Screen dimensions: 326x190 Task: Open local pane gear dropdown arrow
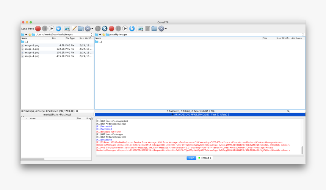point(92,29)
